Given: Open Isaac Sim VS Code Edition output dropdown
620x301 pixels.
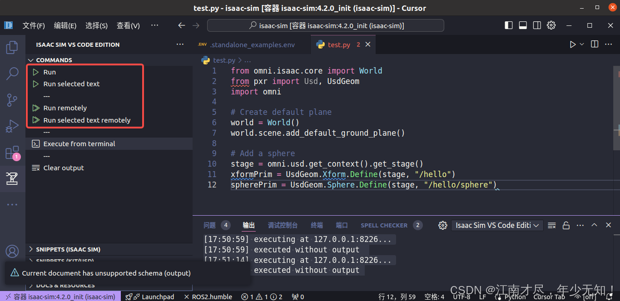Looking at the screenshot, I should [x=497, y=225].
